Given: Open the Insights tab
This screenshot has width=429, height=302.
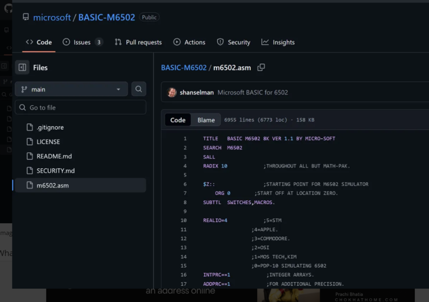Looking at the screenshot, I should (278, 42).
